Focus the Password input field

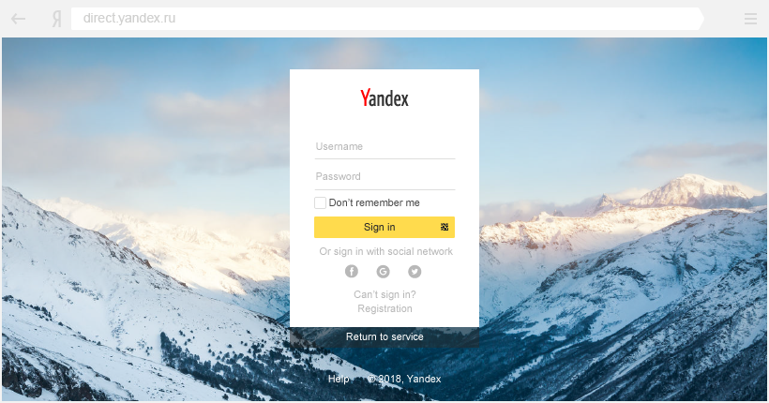385,176
